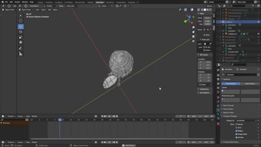Enable the Lock Camera to view checkbox
This screenshot has width=261, height=147.
pos(204,50)
